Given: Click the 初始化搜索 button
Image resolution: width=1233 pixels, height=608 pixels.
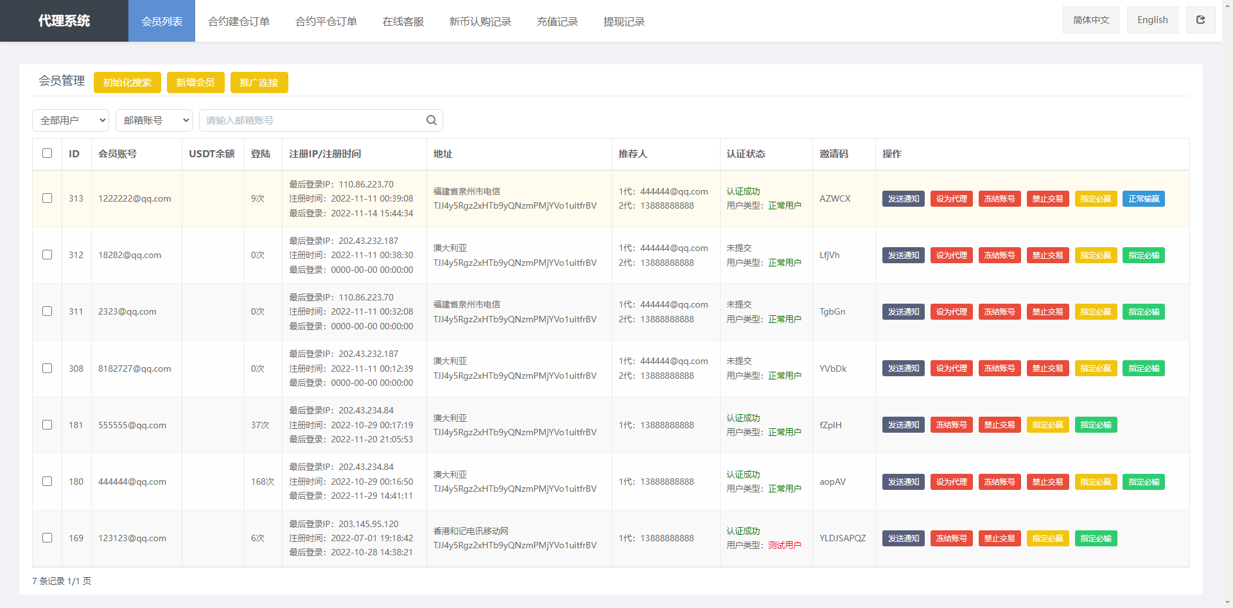Looking at the screenshot, I should tap(127, 82).
